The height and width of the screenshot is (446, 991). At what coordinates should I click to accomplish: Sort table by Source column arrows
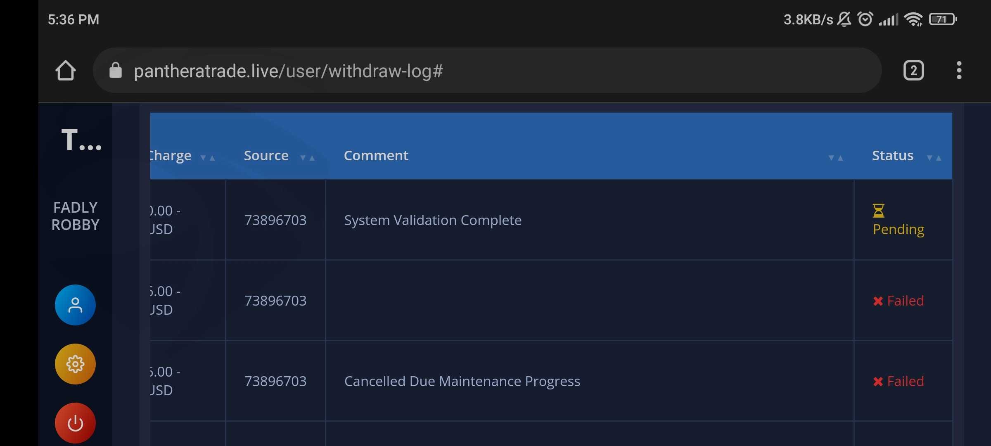[x=307, y=158]
